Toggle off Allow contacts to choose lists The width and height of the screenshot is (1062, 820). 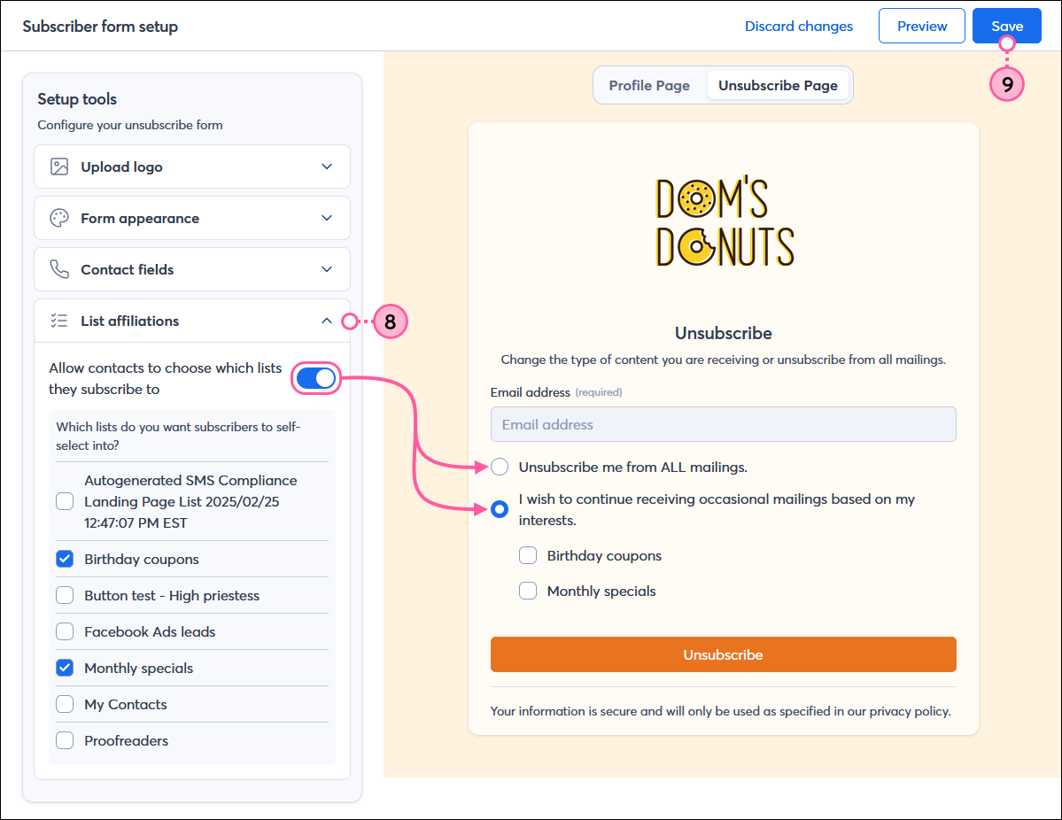[x=316, y=378]
